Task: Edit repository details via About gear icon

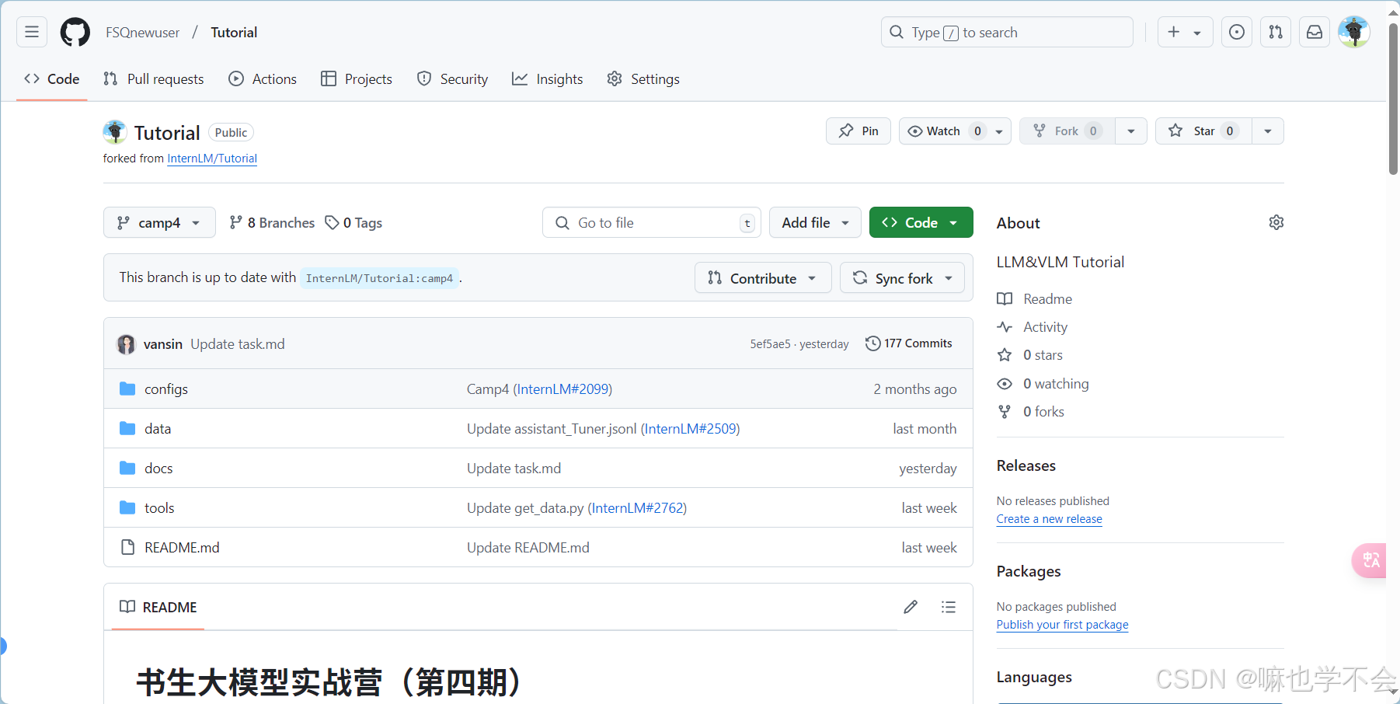Action: pyautogui.click(x=1276, y=223)
